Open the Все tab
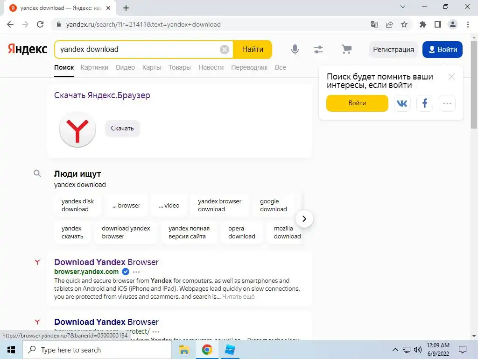478x359 pixels. point(281,67)
